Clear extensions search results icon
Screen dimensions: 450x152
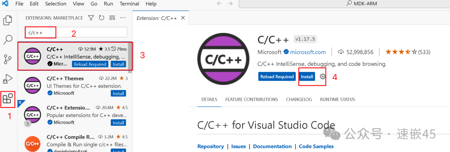(x=112, y=18)
